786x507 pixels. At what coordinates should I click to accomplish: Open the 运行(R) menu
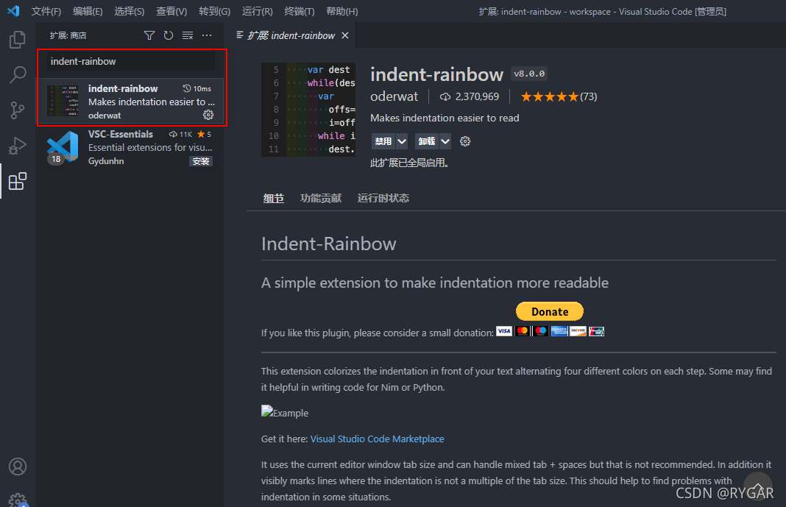(x=257, y=11)
